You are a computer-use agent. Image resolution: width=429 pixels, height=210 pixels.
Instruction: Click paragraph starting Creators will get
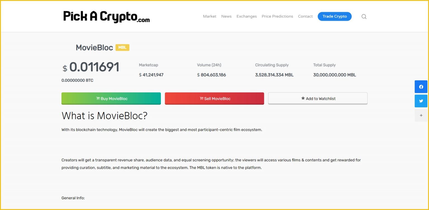point(211,164)
